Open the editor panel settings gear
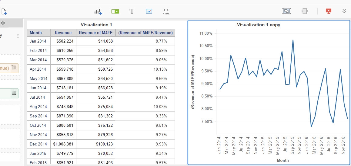 click(x=3, y=23)
